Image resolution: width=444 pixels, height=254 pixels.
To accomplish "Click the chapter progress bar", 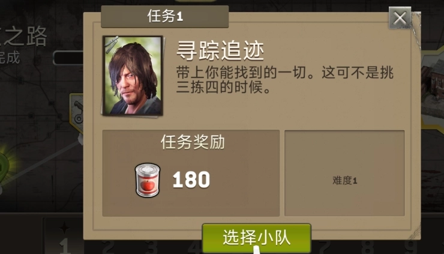I will pos(68,58).
